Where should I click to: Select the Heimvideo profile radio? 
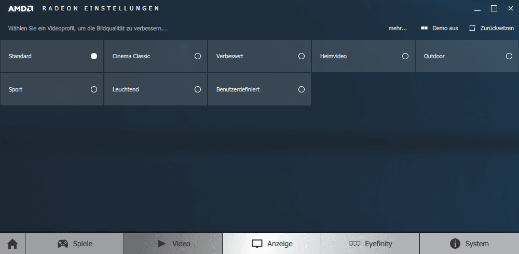[x=405, y=56]
